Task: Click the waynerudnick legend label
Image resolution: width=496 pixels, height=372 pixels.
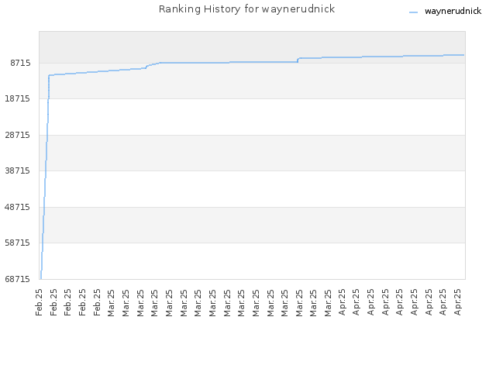Action: coord(453,12)
